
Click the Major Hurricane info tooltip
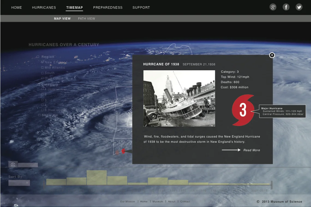282,111
